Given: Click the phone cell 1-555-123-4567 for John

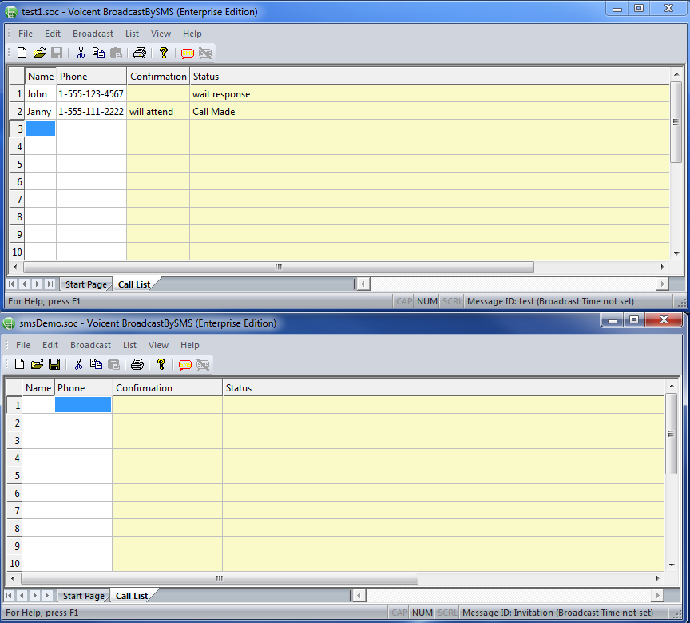Looking at the screenshot, I should [91, 94].
